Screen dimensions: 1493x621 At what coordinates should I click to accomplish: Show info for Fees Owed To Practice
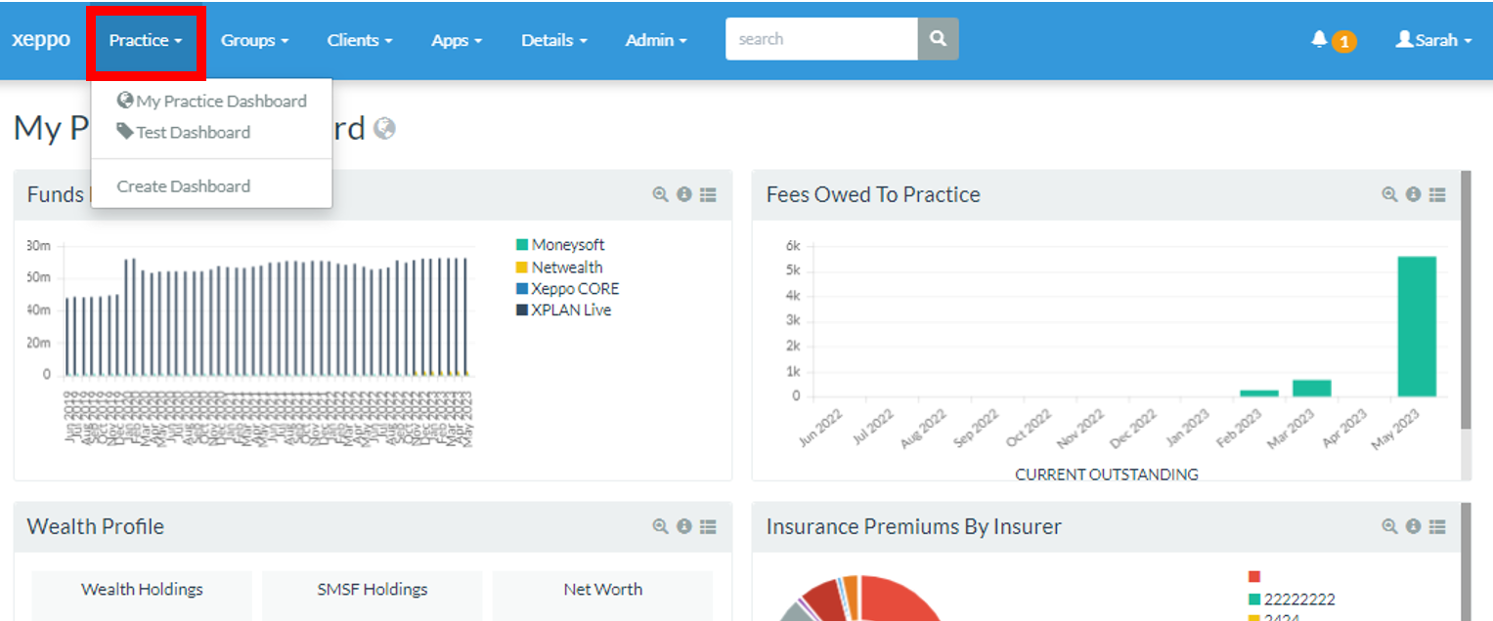1413,195
